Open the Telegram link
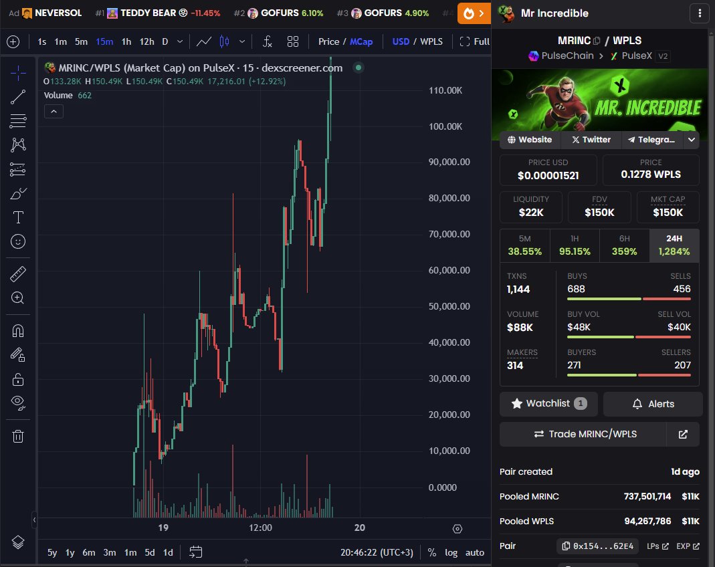The width and height of the screenshot is (715, 567). pyautogui.click(x=652, y=140)
